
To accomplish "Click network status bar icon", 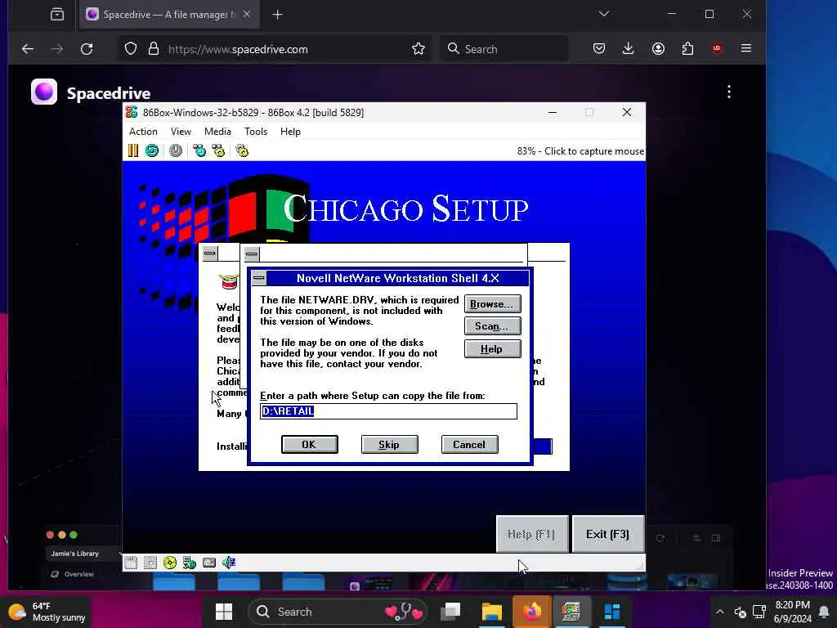I will pyautogui.click(x=190, y=563).
